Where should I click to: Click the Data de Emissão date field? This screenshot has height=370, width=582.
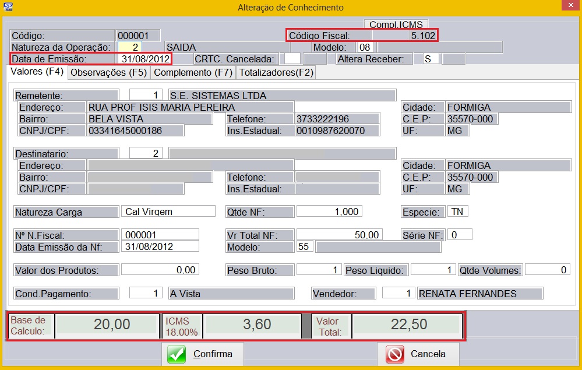tap(144, 59)
